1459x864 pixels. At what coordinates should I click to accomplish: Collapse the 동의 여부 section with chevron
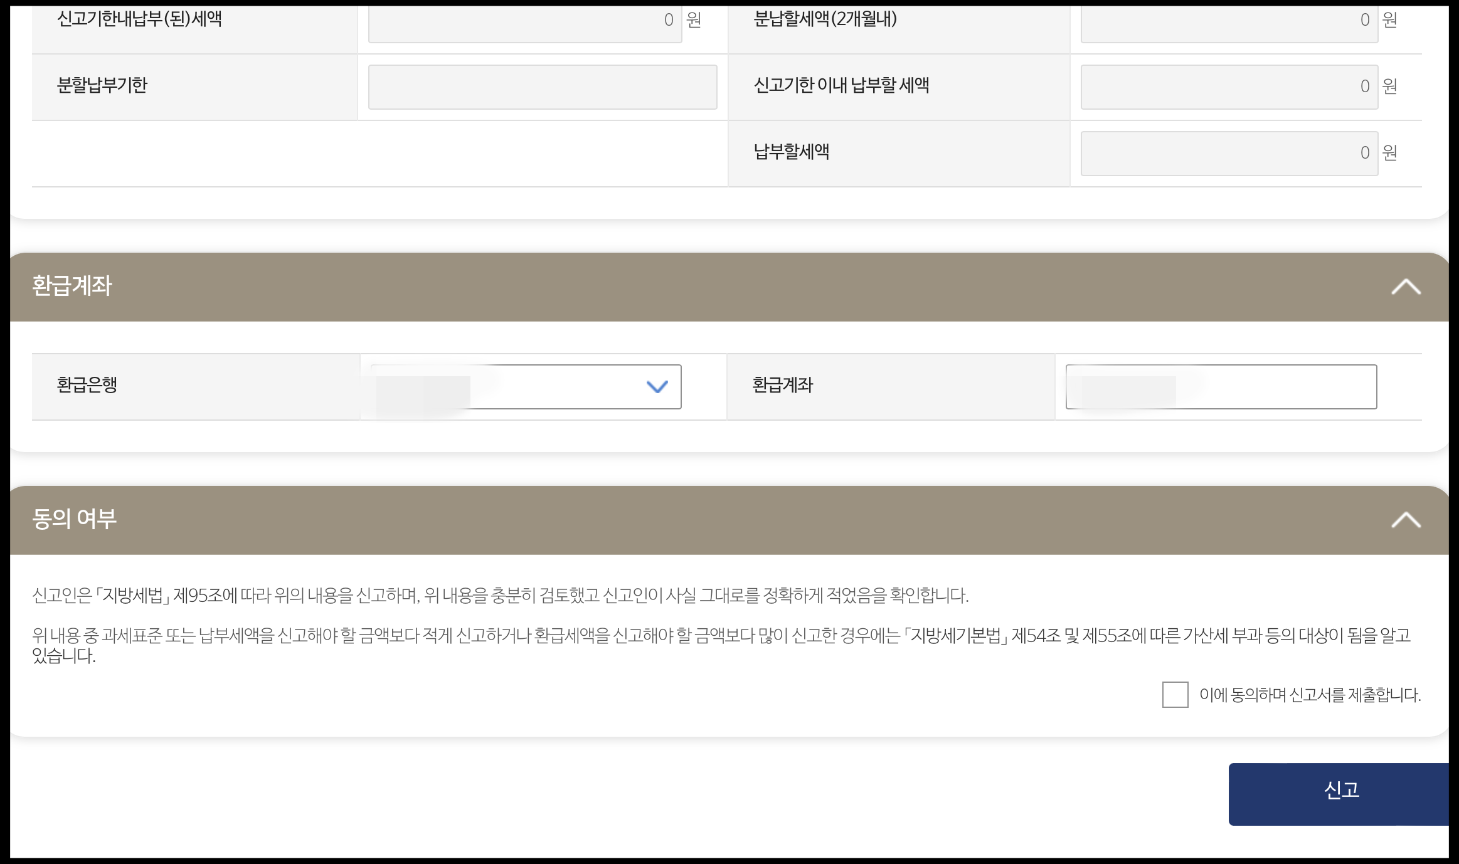1406,520
